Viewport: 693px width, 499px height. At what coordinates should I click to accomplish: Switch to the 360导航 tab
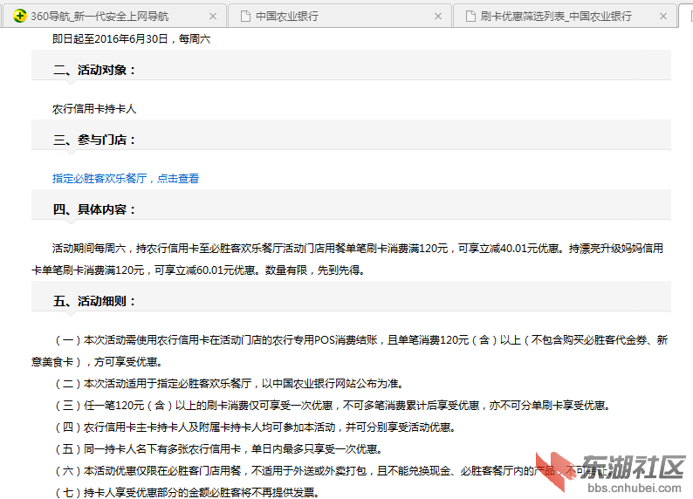113,17
